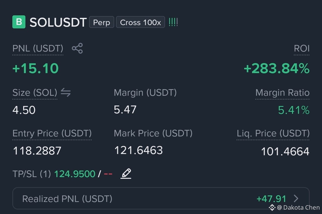Tap the Liq. Price (USDT) label
The image size is (322, 214).
[273, 133]
